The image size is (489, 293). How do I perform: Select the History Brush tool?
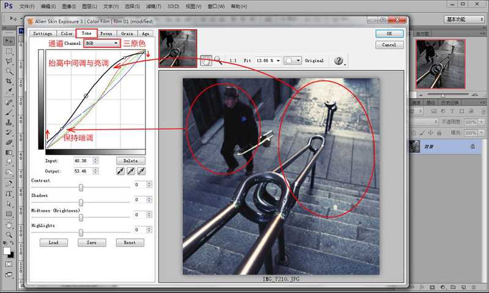coord(9,132)
